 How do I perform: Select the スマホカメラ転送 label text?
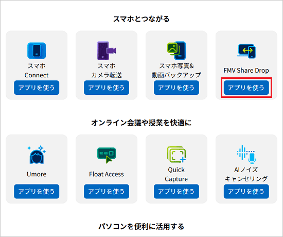107,71
